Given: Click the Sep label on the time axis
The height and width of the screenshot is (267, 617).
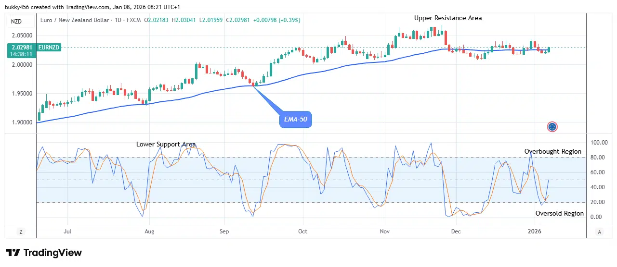Looking at the screenshot, I should pos(224,231).
